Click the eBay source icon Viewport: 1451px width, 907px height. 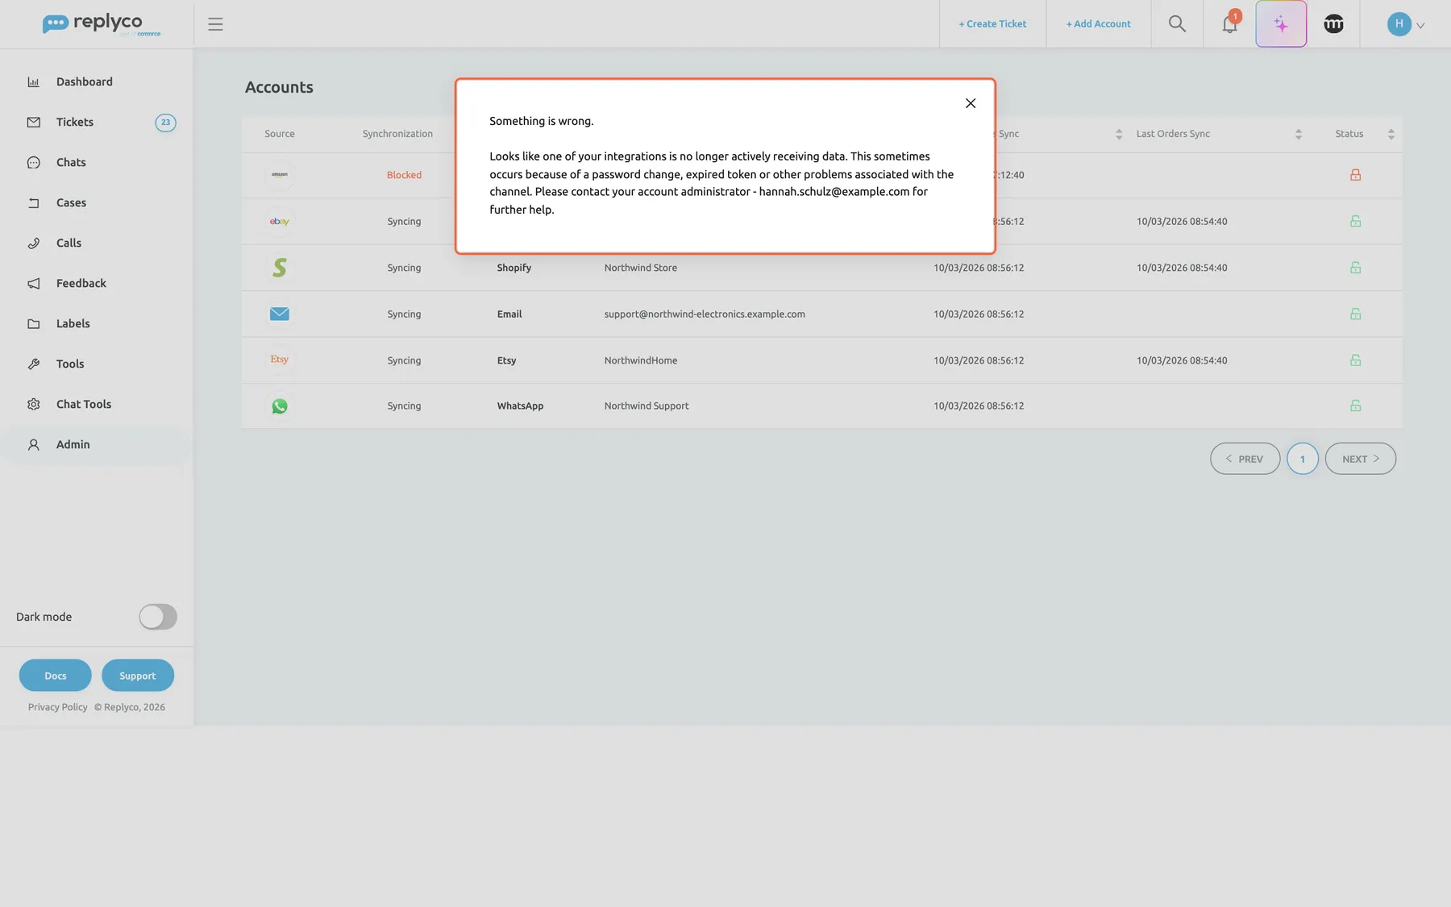click(280, 221)
